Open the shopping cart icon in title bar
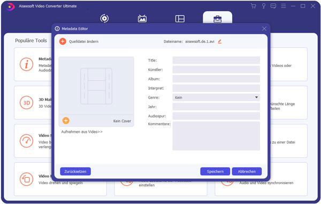This screenshot has width=321, height=204. tap(253, 6)
